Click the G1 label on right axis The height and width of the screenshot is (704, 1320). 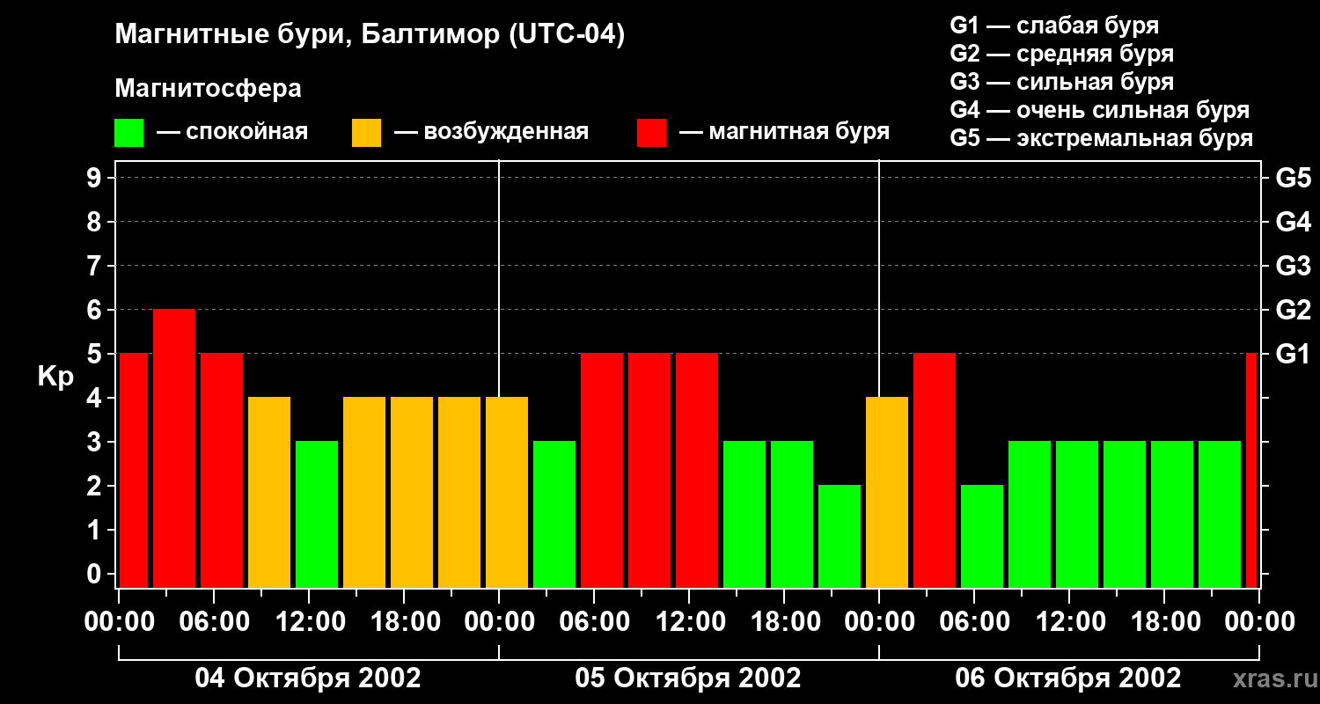pyautogui.click(x=1293, y=354)
